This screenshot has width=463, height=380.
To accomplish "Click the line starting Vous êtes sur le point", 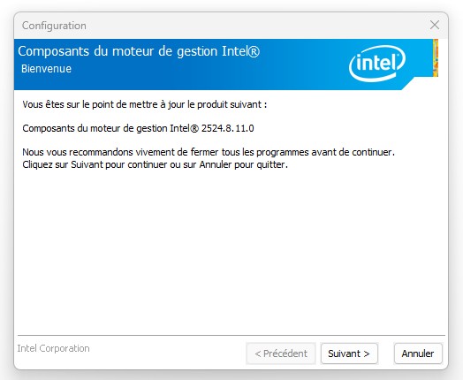I will (145, 104).
